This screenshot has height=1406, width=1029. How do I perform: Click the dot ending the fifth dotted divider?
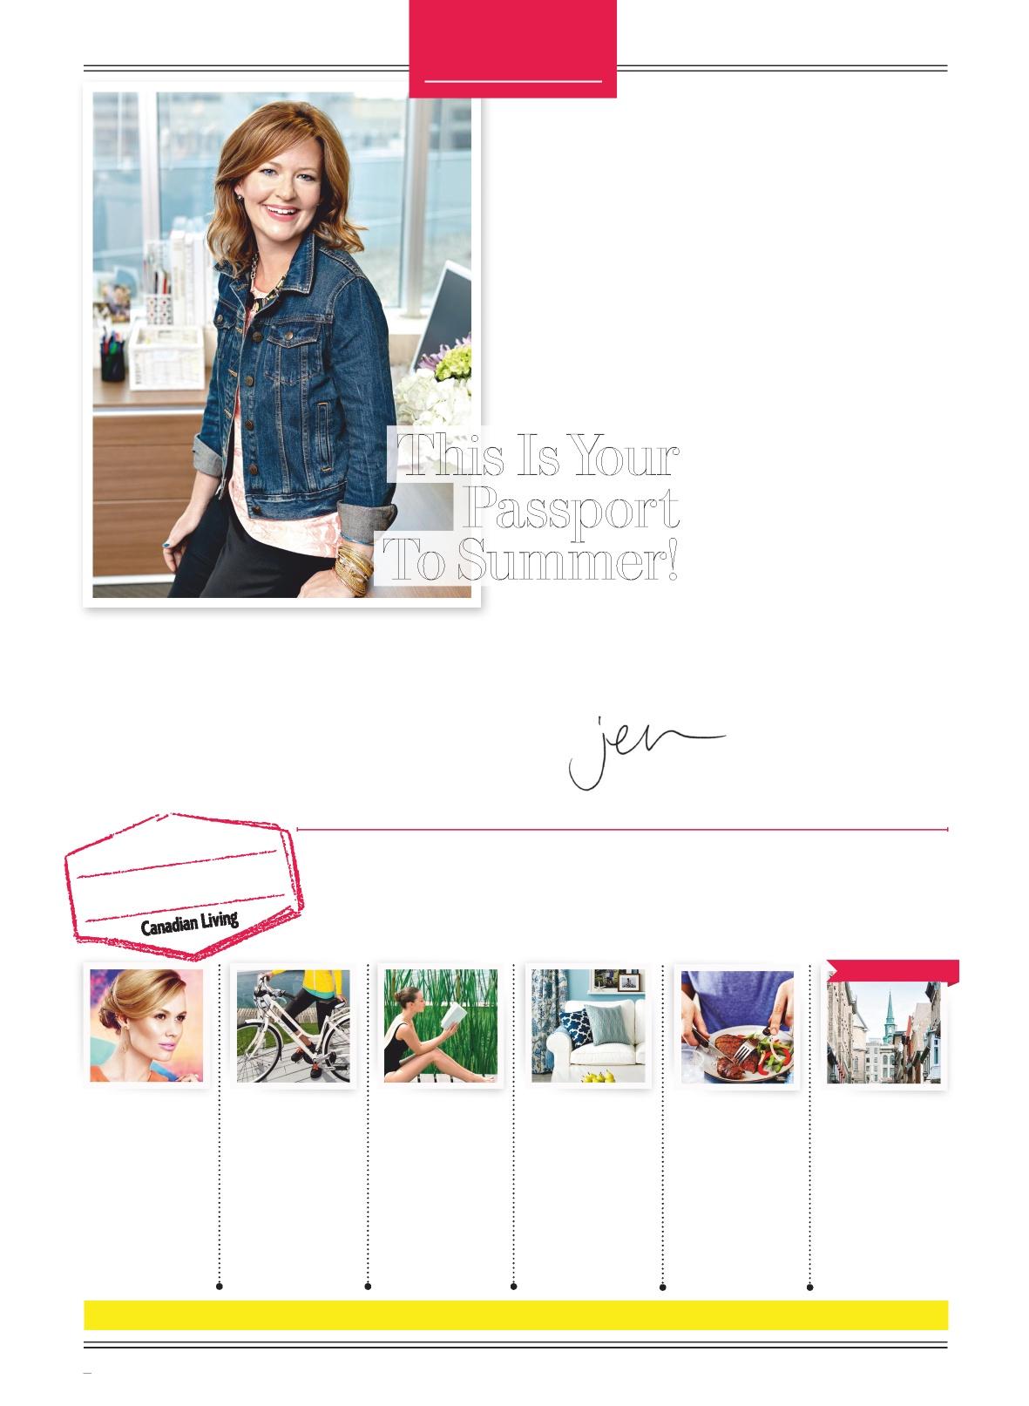click(810, 1286)
